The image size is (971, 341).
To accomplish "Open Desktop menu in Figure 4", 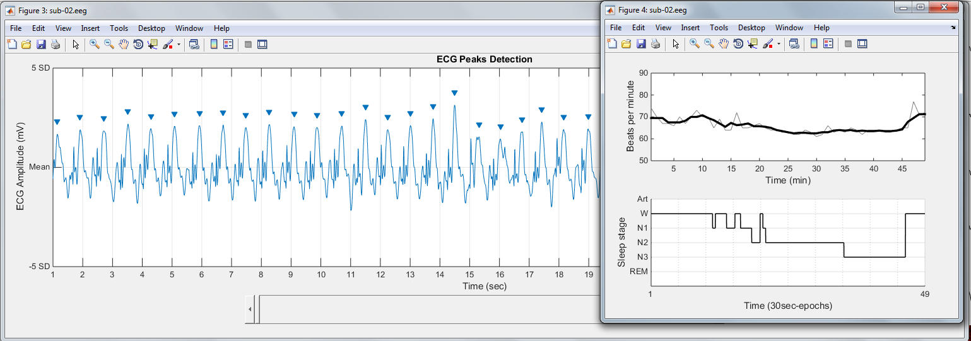I will pos(751,28).
